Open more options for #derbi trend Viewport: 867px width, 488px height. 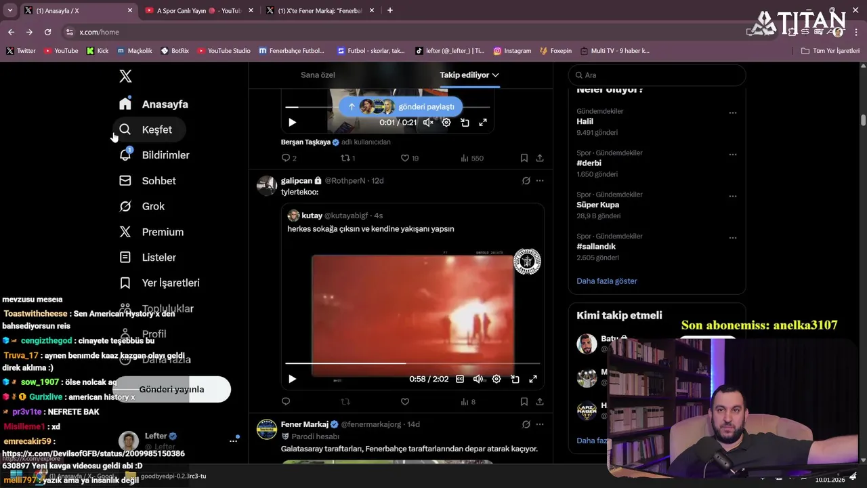point(732,155)
